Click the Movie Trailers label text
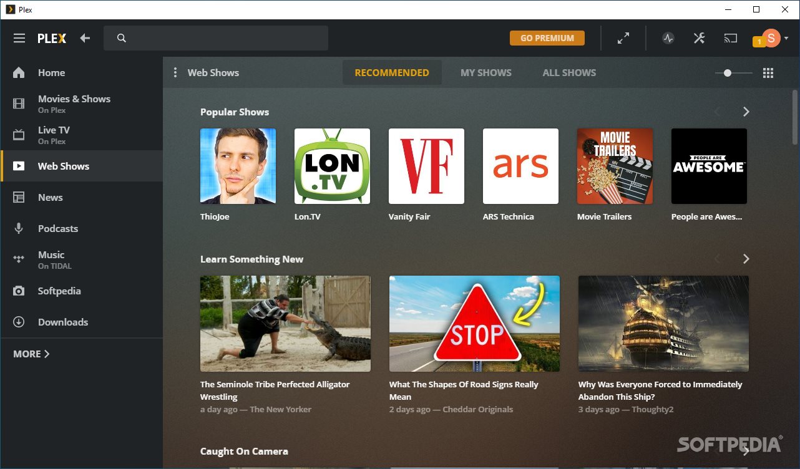Image resolution: width=800 pixels, height=469 pixels. coord(604,216)
